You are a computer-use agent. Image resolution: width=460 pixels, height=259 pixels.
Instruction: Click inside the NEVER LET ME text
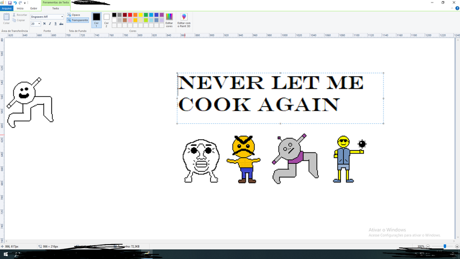pos(270,82)
